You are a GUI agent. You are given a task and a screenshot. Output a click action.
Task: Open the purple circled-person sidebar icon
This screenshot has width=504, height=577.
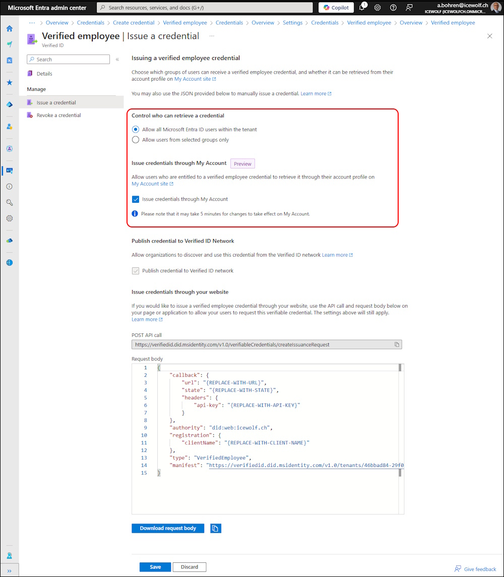tap(10, 149)
